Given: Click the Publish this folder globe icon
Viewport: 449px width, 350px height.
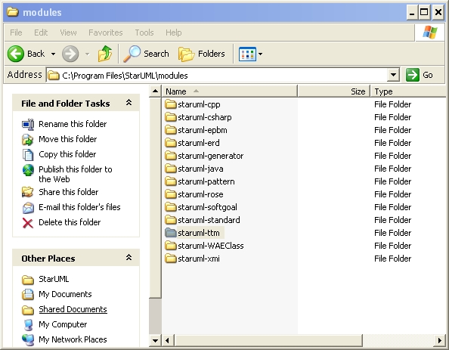Looking at the screenshot, I should [x=28, y=170].
